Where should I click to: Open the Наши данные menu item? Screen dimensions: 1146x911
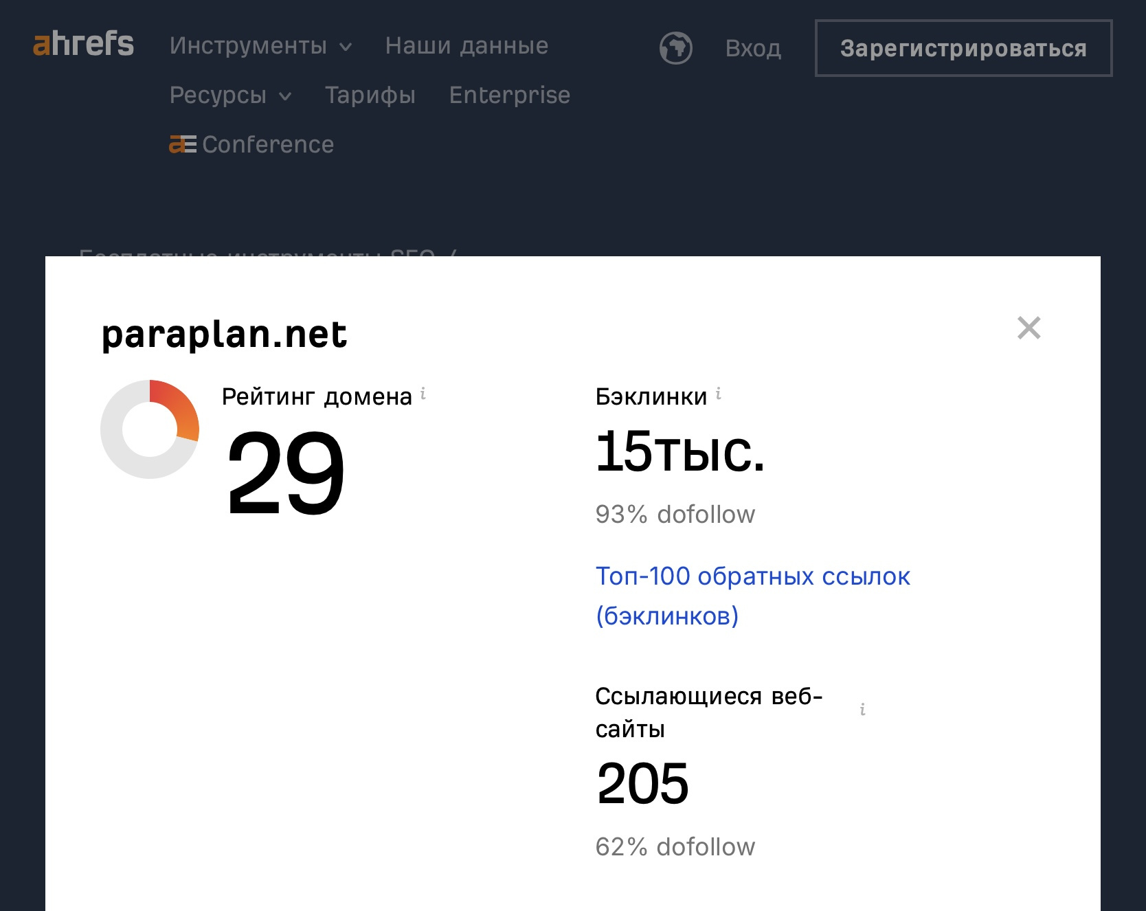pos(467,46)
